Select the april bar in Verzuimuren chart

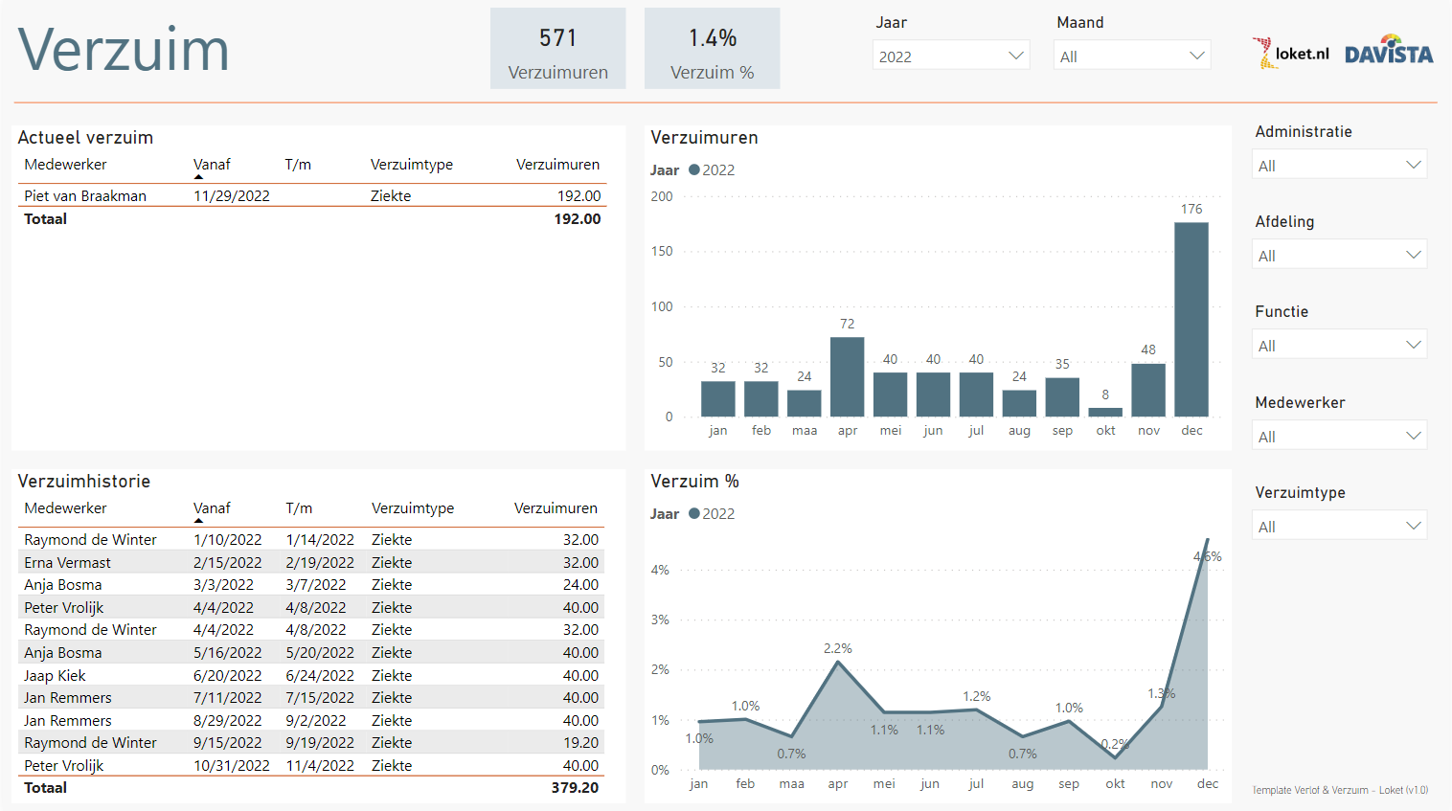[847, 376]
